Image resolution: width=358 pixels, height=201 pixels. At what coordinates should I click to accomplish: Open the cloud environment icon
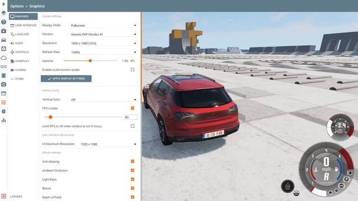pos(4,58)
